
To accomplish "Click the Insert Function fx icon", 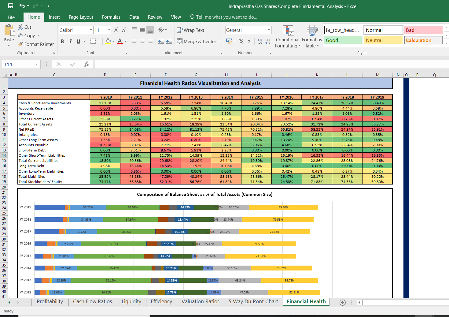I will tap(86, 64).
